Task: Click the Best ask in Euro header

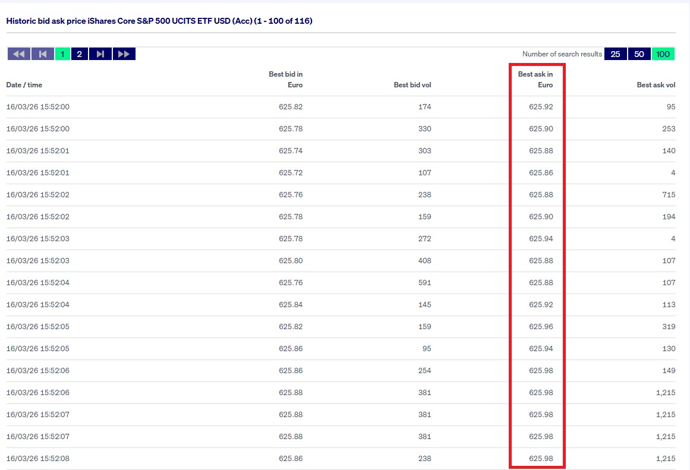Action: (535, 80)
